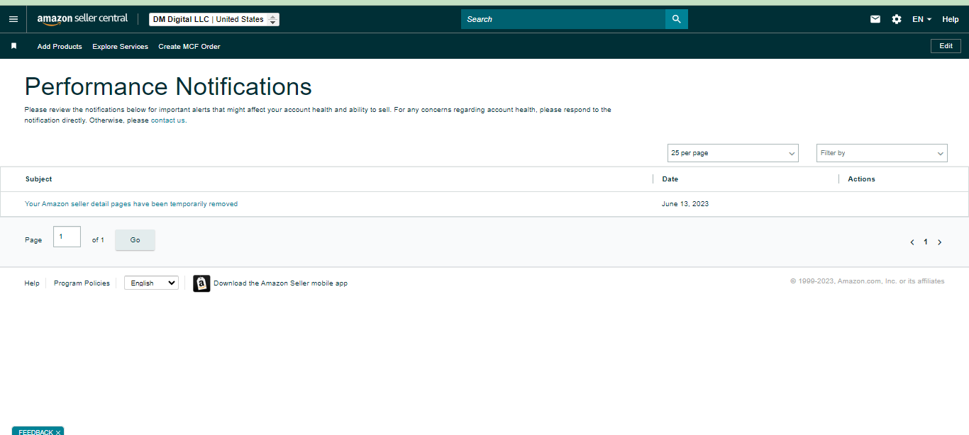This screenshot has height=435, width=969.
Task: Click the Edit favorites button
Action: [x=946, y=46]
